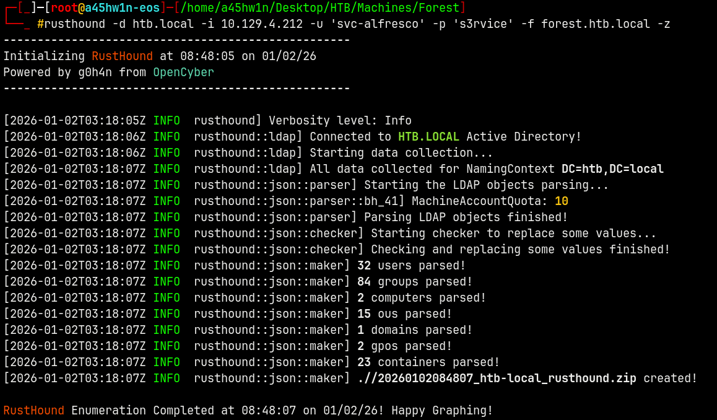Click the a45hw1n-eos hostname in the prompt
Image resolution: width=717 pixels, height=420 pixels.
[x=122, y=8]
